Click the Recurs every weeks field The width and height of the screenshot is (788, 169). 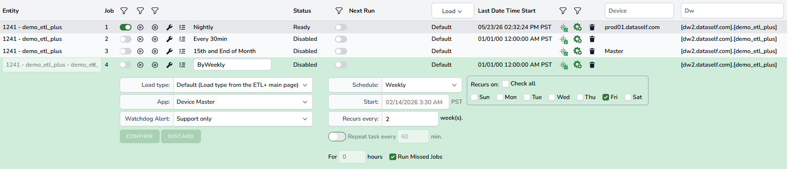410,119
